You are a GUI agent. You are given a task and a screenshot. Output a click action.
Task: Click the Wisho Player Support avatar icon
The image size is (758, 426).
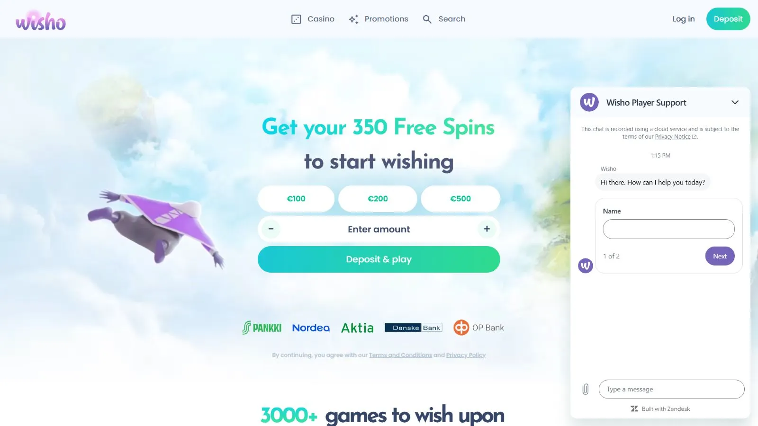click(x=589, y=102)
